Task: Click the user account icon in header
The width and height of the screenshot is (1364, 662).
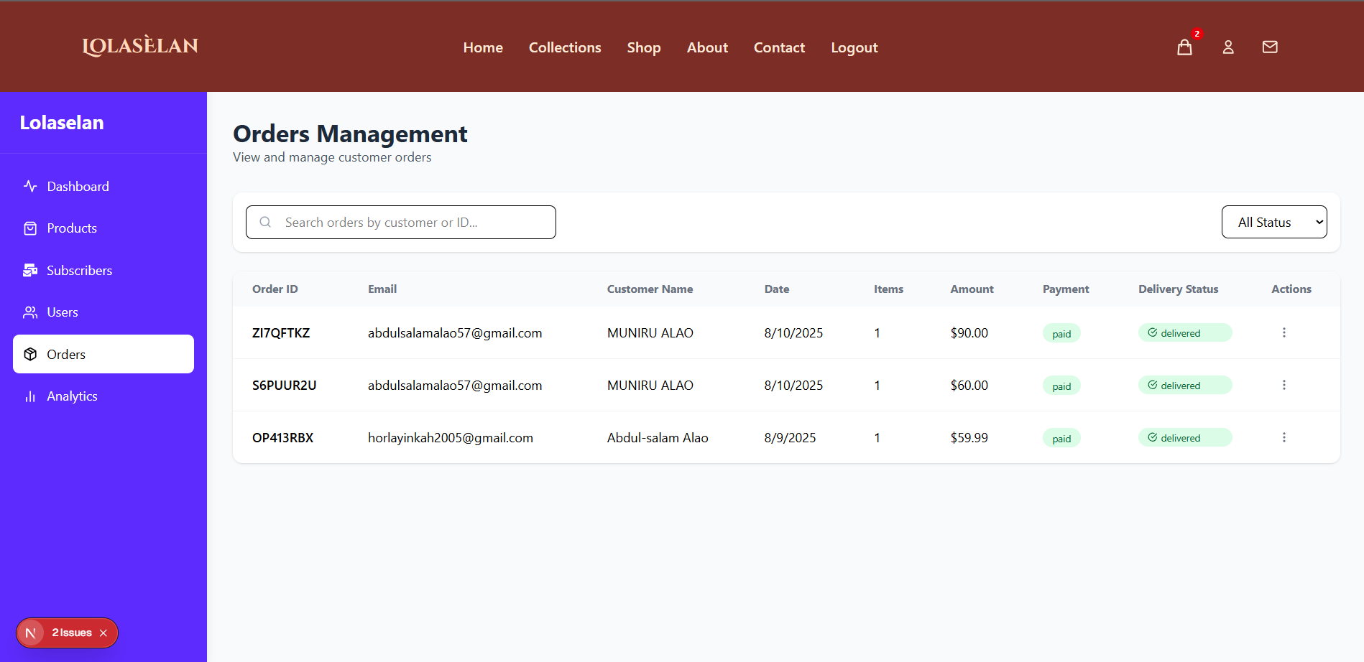Action: (x=1227, y=47)
